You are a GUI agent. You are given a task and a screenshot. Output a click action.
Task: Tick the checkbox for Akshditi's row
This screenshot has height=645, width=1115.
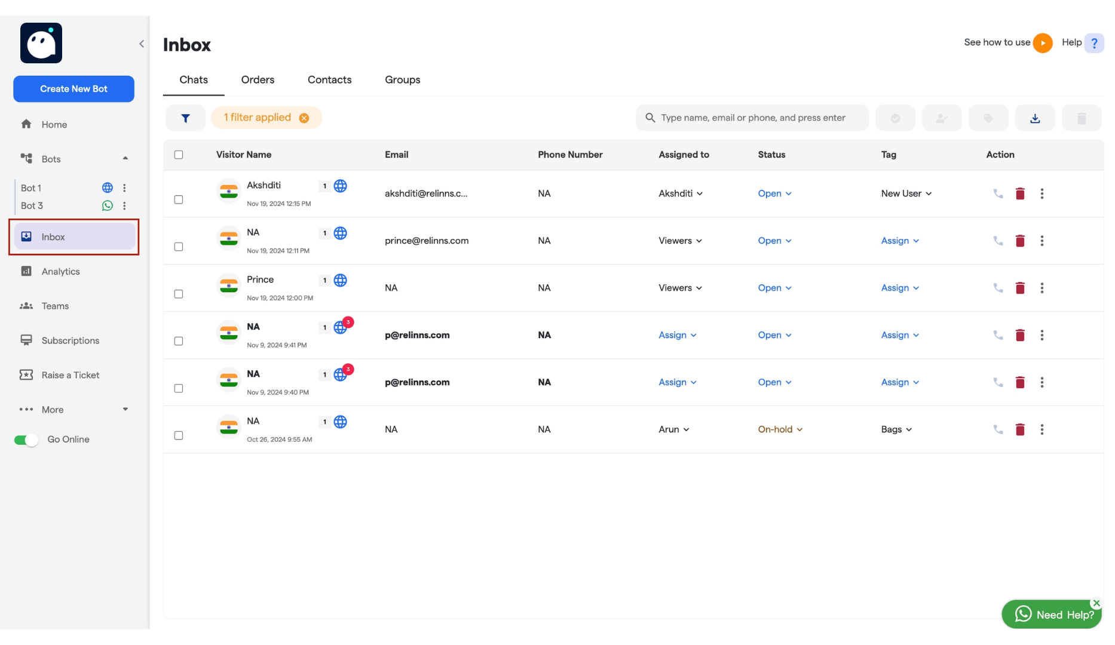[x=179, y=199]
